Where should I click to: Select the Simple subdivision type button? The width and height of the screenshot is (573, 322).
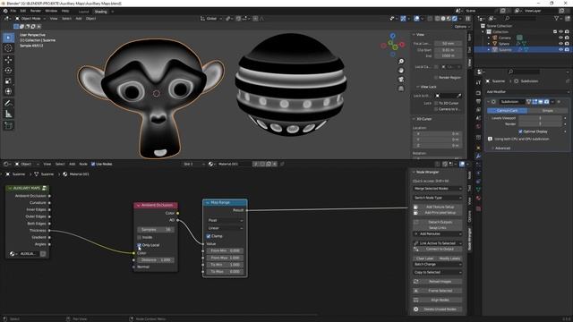click(547, 110)
